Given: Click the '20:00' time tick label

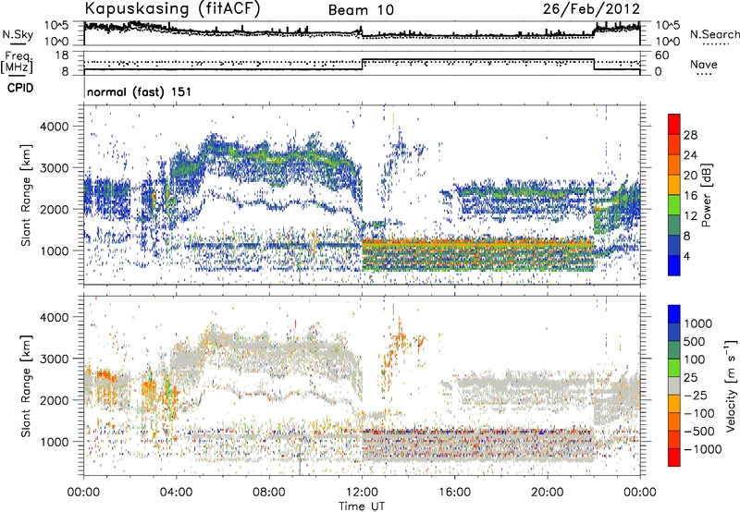Looking at the screenshot, I should [547, 493].
